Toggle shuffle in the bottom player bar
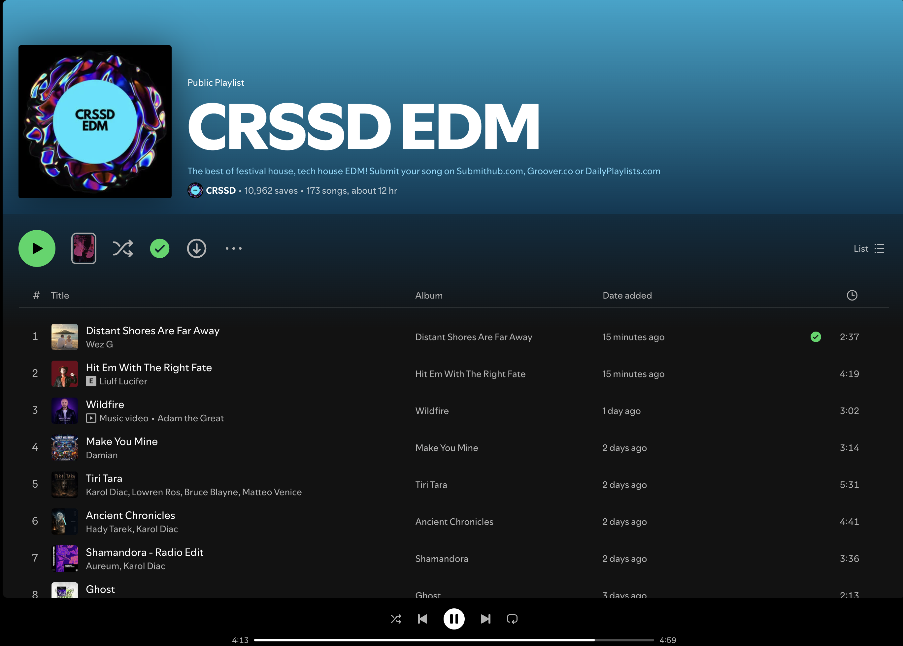903x646 pixels. [396, 619]
